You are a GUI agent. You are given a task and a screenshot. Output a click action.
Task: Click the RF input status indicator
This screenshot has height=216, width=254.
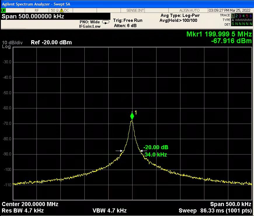(x=37, y=10)
